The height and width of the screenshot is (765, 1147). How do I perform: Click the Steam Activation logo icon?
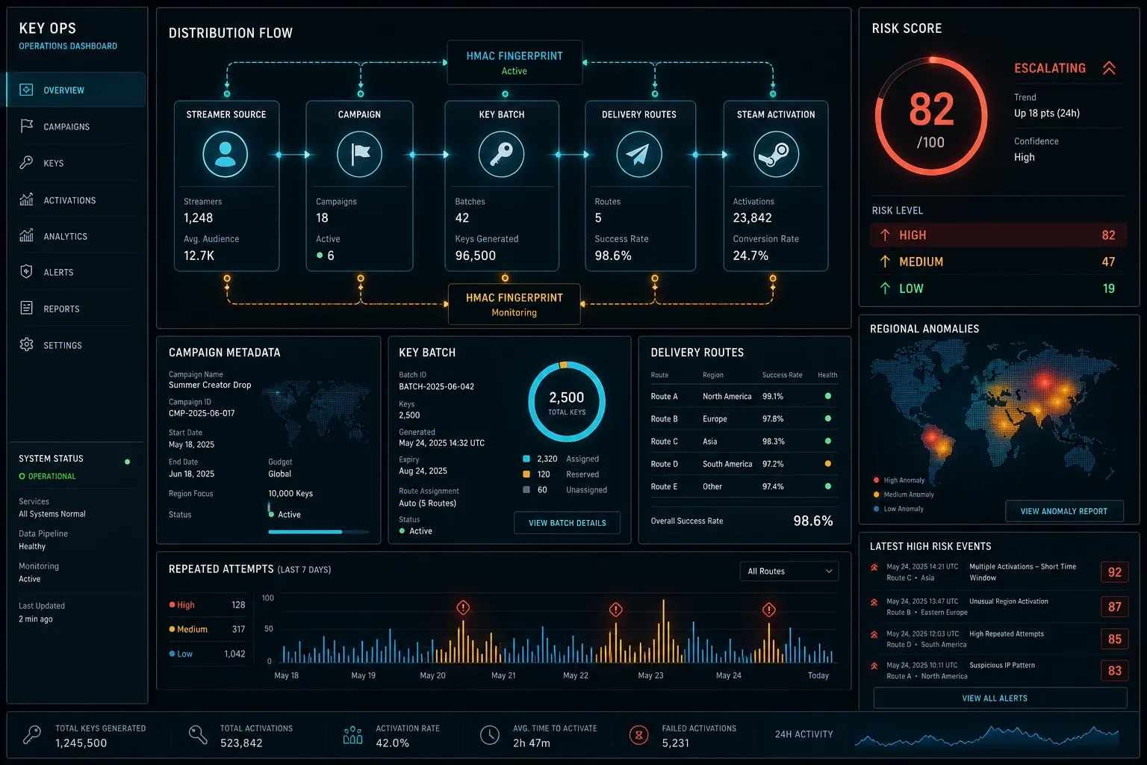[x=776, y=154]
